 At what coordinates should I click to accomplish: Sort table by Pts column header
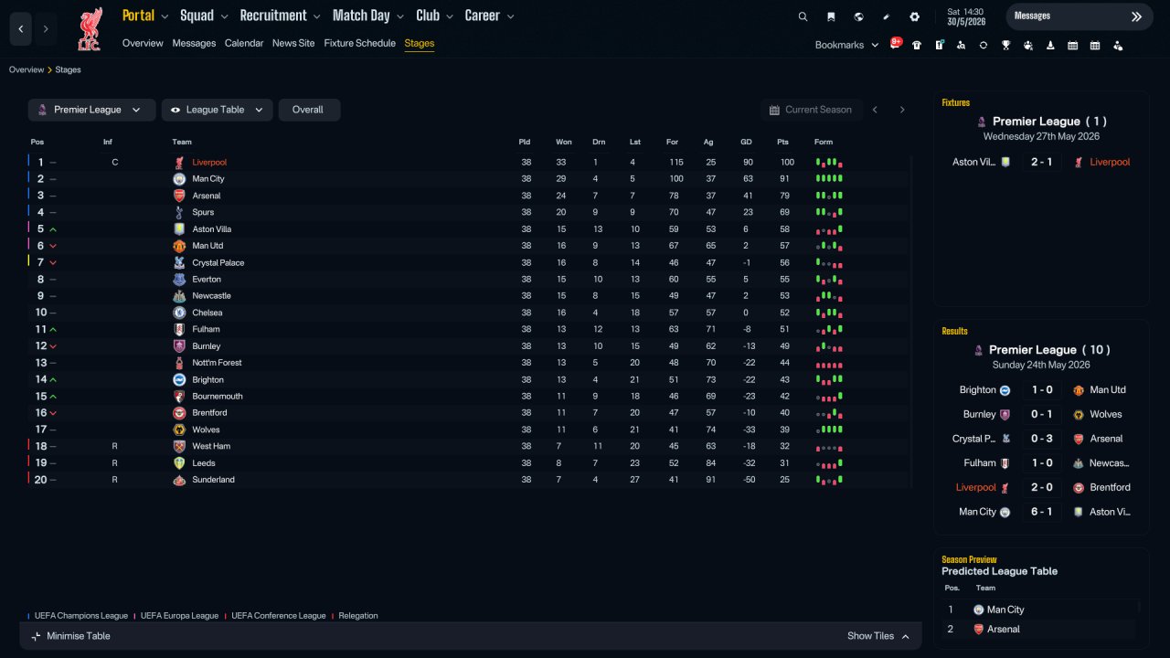pyautogui.click(x=782, y=142)
